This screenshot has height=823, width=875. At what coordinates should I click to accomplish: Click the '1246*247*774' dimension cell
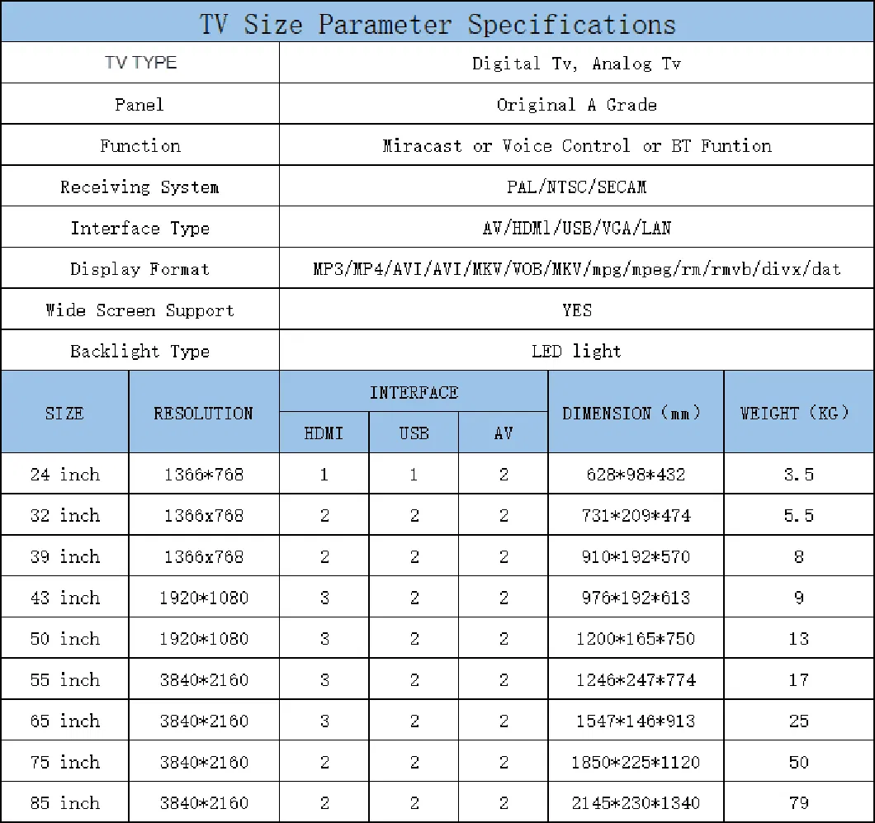point(635,680)
